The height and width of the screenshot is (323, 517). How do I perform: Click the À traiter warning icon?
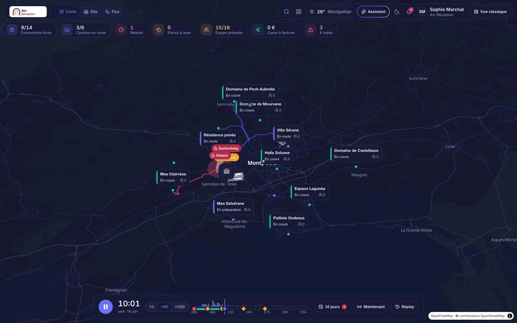(x=310, y=30)
